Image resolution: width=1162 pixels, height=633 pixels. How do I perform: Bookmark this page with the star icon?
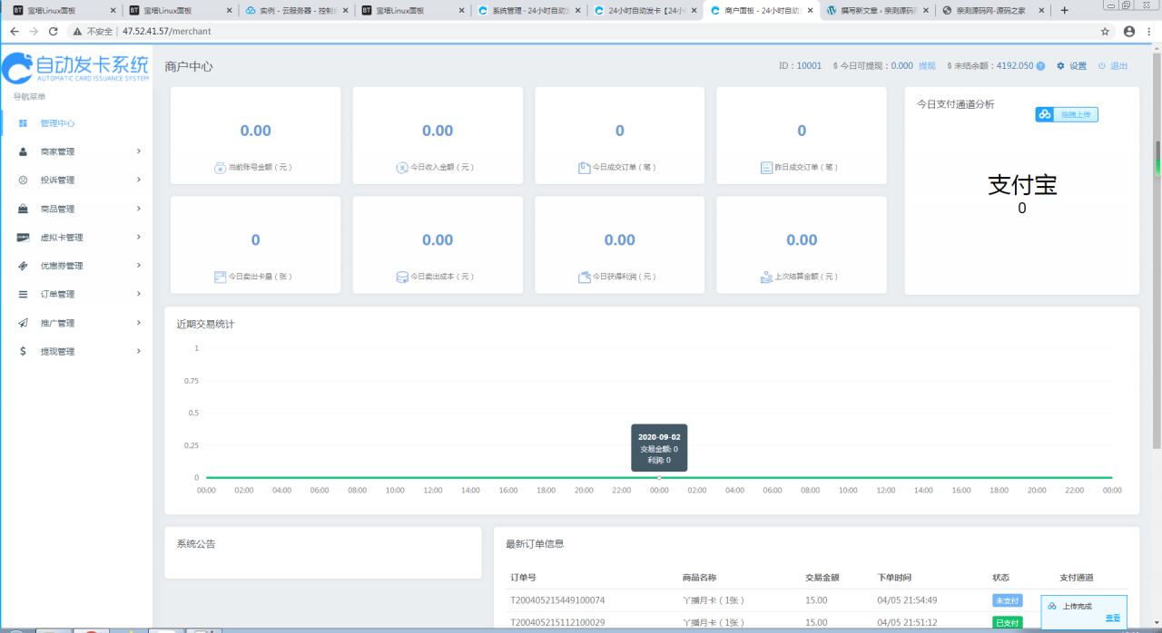tap(1105, 31)
